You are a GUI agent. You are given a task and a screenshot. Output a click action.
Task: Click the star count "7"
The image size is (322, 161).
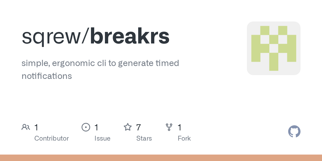tap(138, 127)
